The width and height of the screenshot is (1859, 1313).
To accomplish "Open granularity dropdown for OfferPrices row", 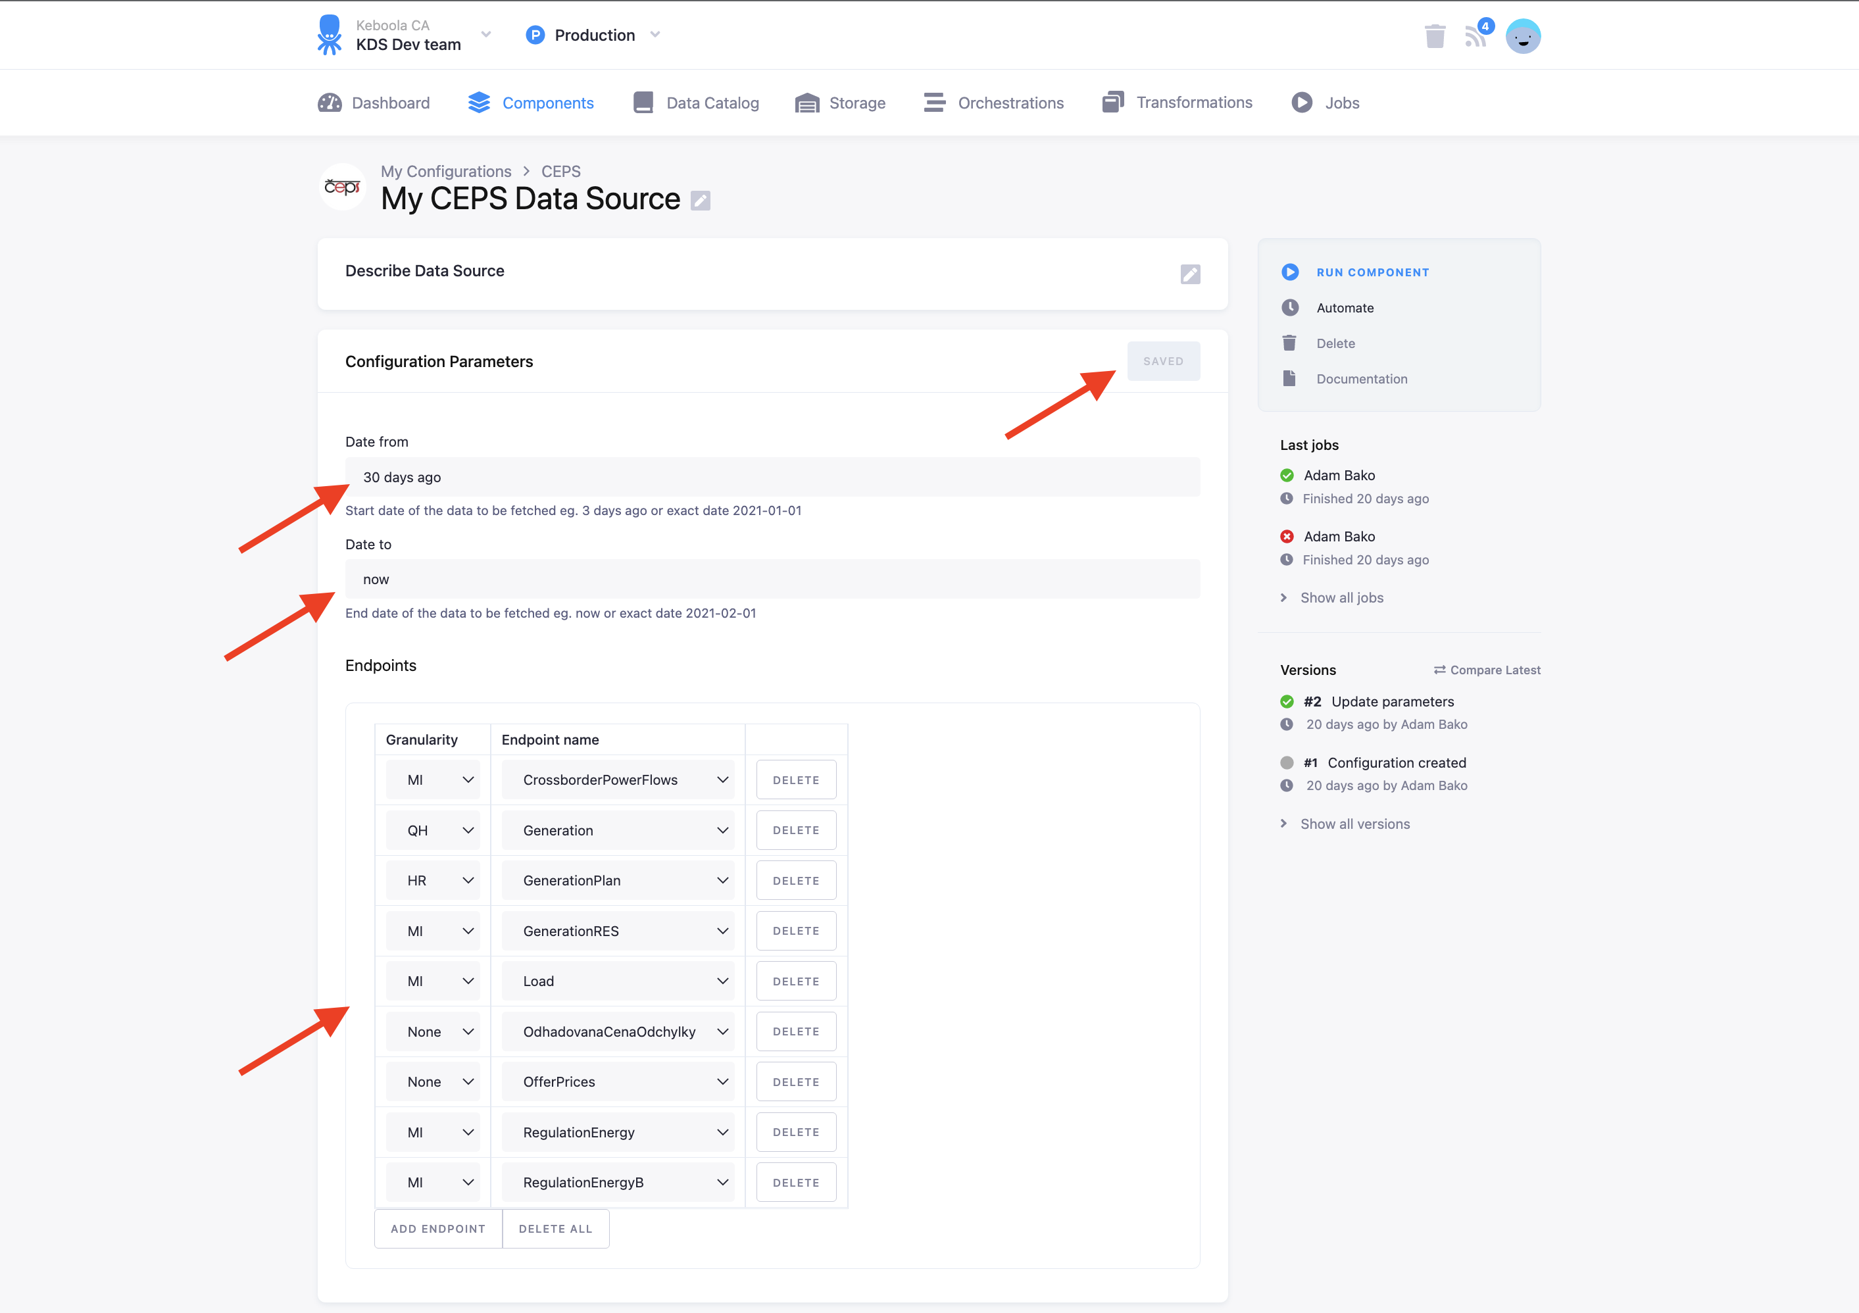I will coord(433,1082).
